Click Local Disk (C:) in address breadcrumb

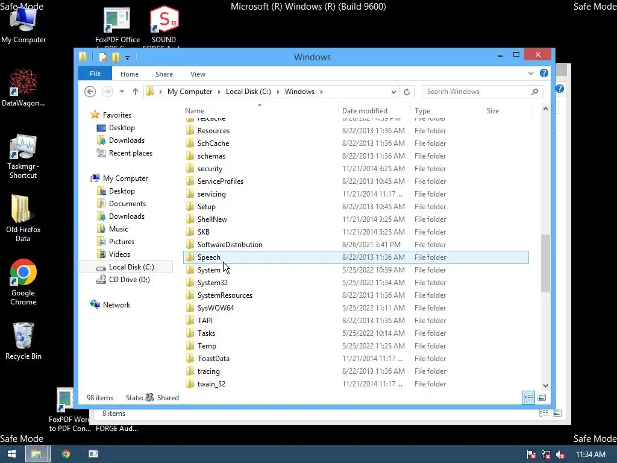[248, 92]
